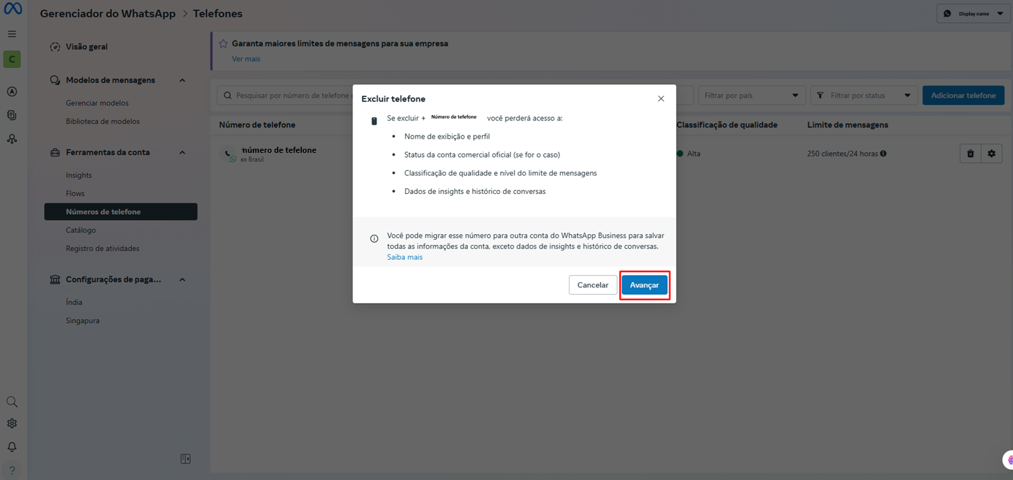The image size is (1013, 480).
Task: Go to Insights in the sidebar
Action: pyautogui.click(x=79, y=175)
